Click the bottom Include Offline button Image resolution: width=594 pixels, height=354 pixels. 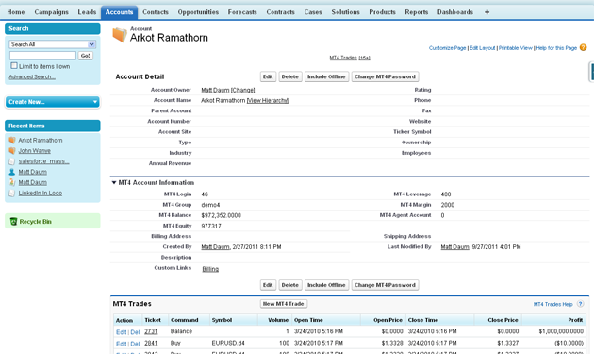tap(326, 285)
